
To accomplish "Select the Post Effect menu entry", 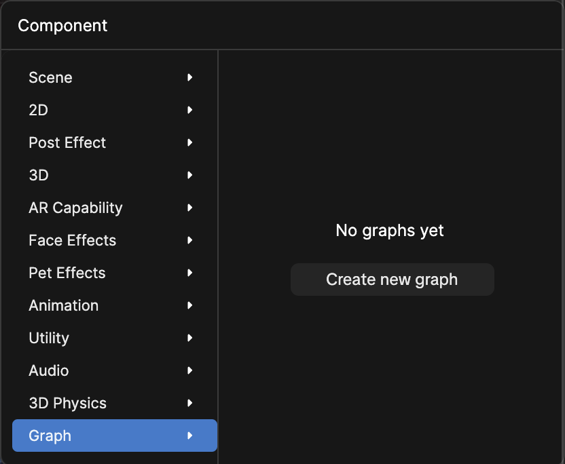I will click(x=115, y=142).
